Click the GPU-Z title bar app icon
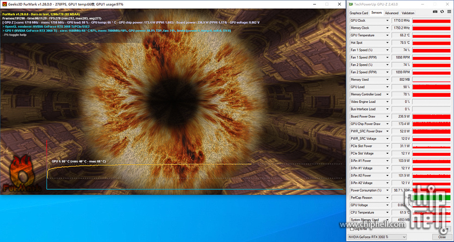Viewport: 454px width, 242px height. (x=351, y=5)
